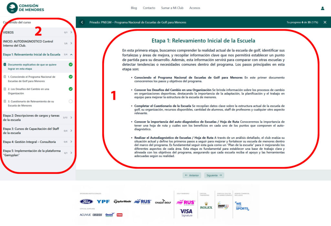This screenshot has width=331, height=226.
Task: Click the YPF sponsor logo
Action: click(x=103, y=201)
